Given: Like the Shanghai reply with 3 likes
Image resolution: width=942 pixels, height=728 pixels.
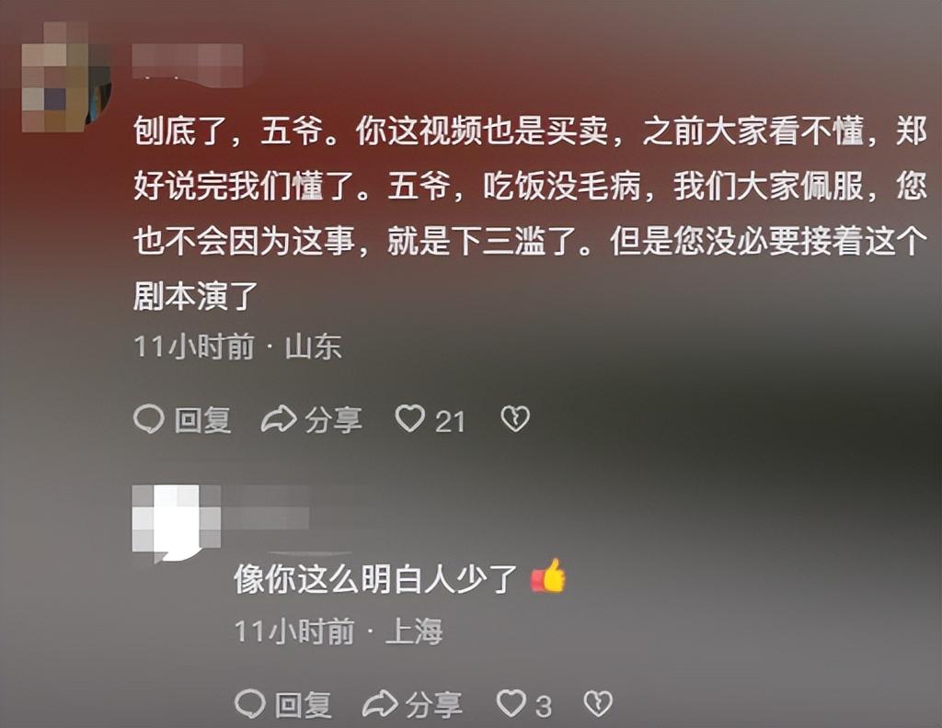Looking at the screenshot, I should (511, 703).
